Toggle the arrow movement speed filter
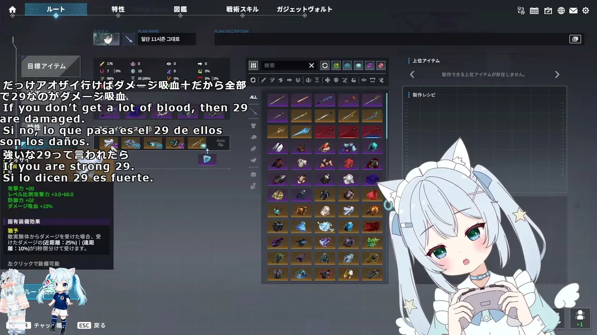 click(289, 80)
